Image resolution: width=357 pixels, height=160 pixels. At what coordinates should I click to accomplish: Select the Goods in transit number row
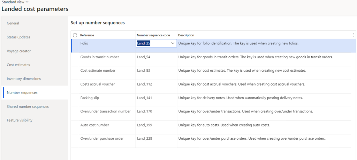pyautogui.click(x=99, y=57)
